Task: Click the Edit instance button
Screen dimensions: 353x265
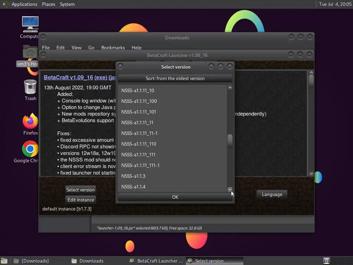Action: point(81,200)
